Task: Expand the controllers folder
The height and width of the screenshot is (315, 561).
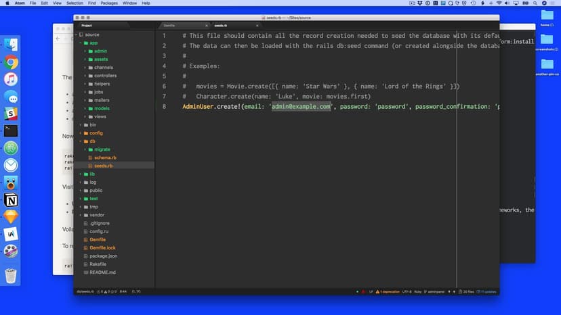Action: (104, 76)
